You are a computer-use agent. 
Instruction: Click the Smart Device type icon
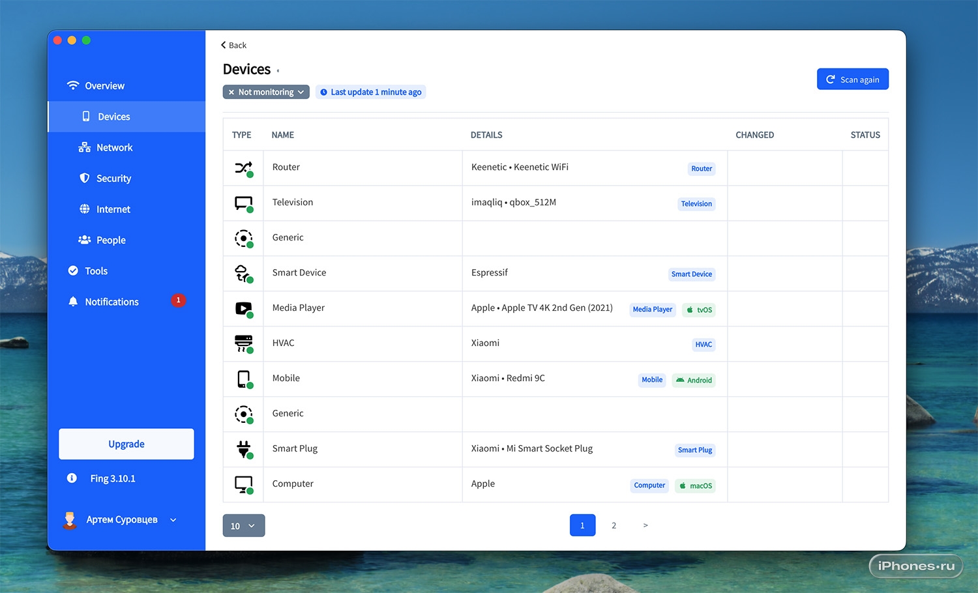[x=243, y=274]
